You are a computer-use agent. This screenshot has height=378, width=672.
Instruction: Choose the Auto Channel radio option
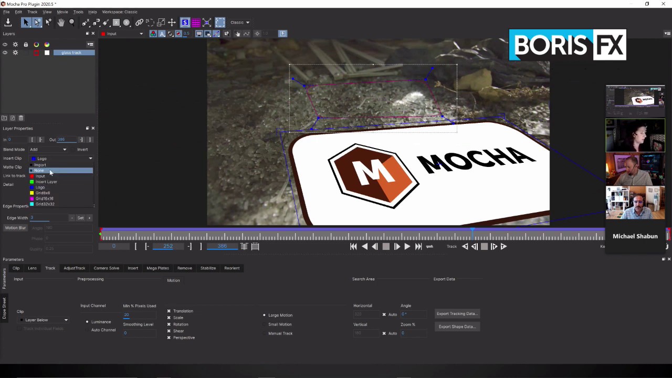tap(87, 330)
